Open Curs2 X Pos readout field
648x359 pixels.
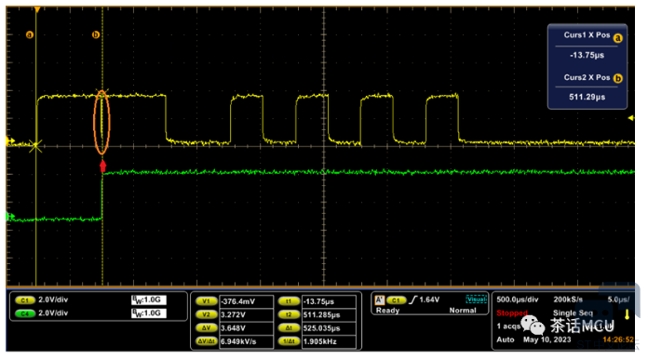[587, 97]
